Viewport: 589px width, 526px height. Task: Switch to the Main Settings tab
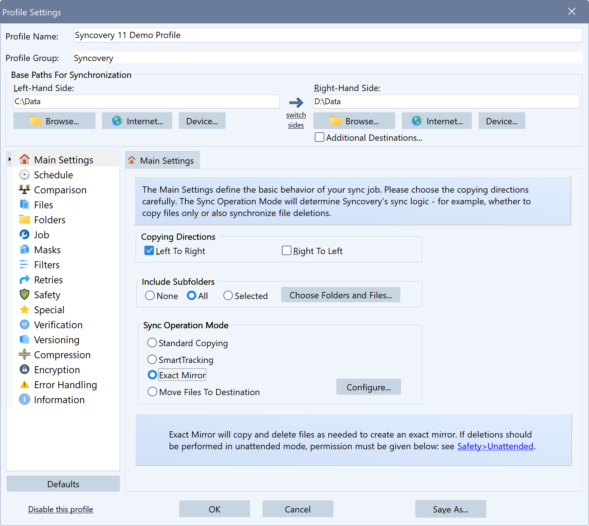coord(162,160)
